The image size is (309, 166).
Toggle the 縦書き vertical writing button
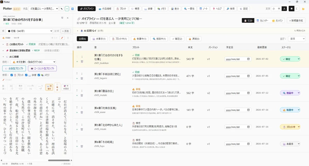[49, 87]
